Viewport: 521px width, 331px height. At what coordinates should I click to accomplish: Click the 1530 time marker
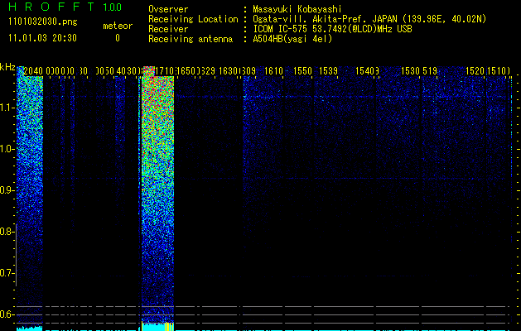point(411,71)
